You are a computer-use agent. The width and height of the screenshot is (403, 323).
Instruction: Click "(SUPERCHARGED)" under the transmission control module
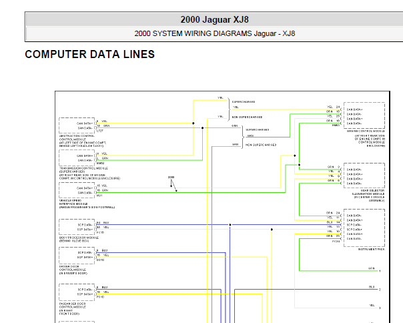[72, 172]
